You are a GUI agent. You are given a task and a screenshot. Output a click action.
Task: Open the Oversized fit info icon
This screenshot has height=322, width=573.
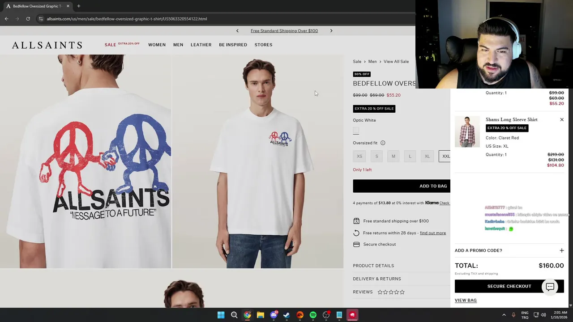coord(383,143)
